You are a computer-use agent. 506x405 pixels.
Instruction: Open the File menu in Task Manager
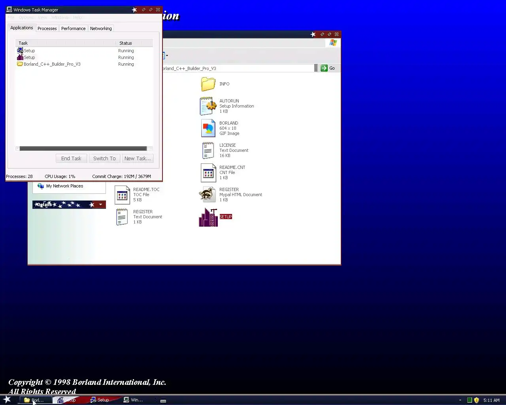[11, 17]
